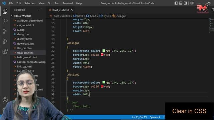The image size is (214, 120).
Task: Open the Accounts icon in activity bar
Action: [x=5, y=100]
